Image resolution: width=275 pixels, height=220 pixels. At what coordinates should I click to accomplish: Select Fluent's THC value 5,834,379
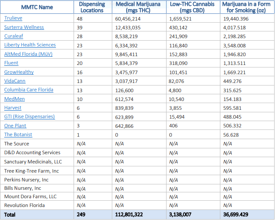click(x=127, y=63)
